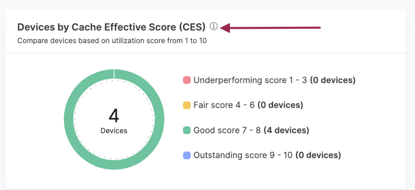Click the white gap at top of donut ring

(114, 74)
